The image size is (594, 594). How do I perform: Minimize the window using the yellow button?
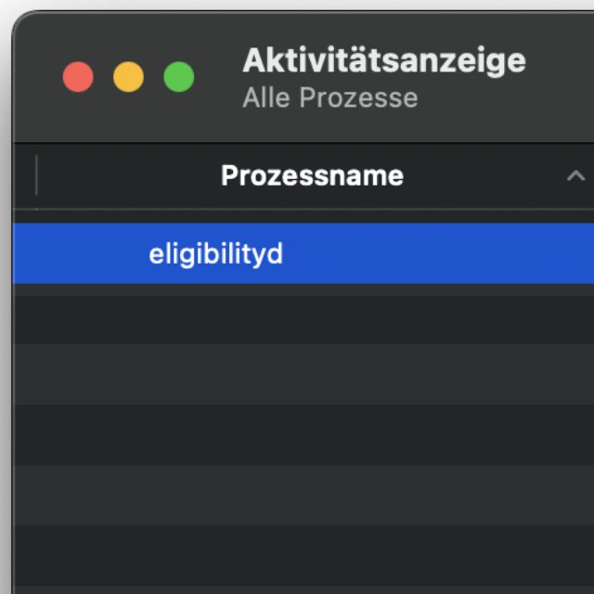[128, 77]
